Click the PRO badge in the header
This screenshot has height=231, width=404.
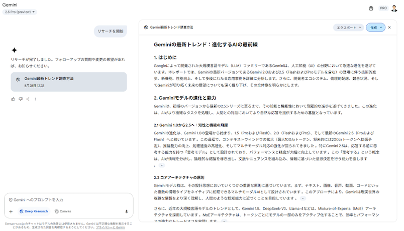383,8
